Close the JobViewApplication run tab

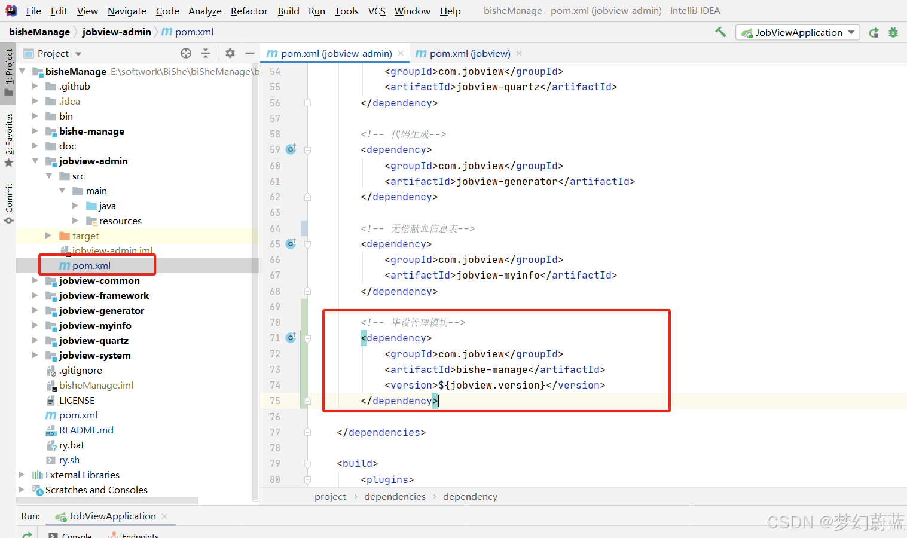[164, 516]
